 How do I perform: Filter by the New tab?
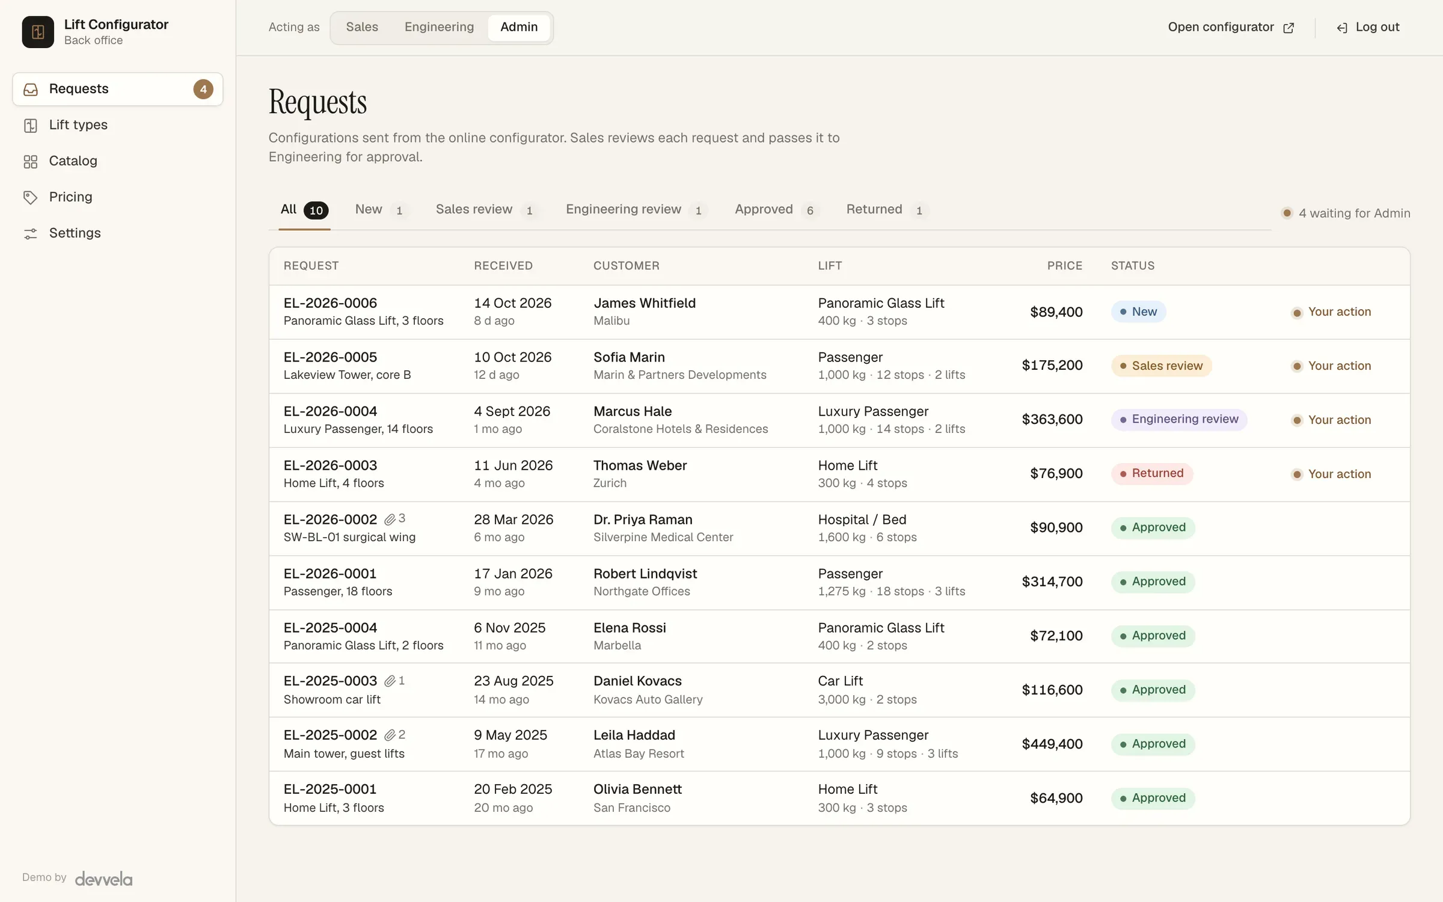pyautogui.click(x=382, y=209)
